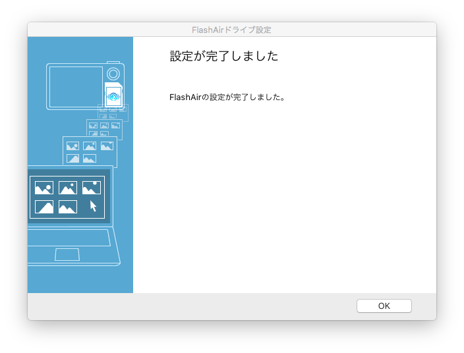Click the OK button to finish setup
464x353 pixels.
[384, 306]
